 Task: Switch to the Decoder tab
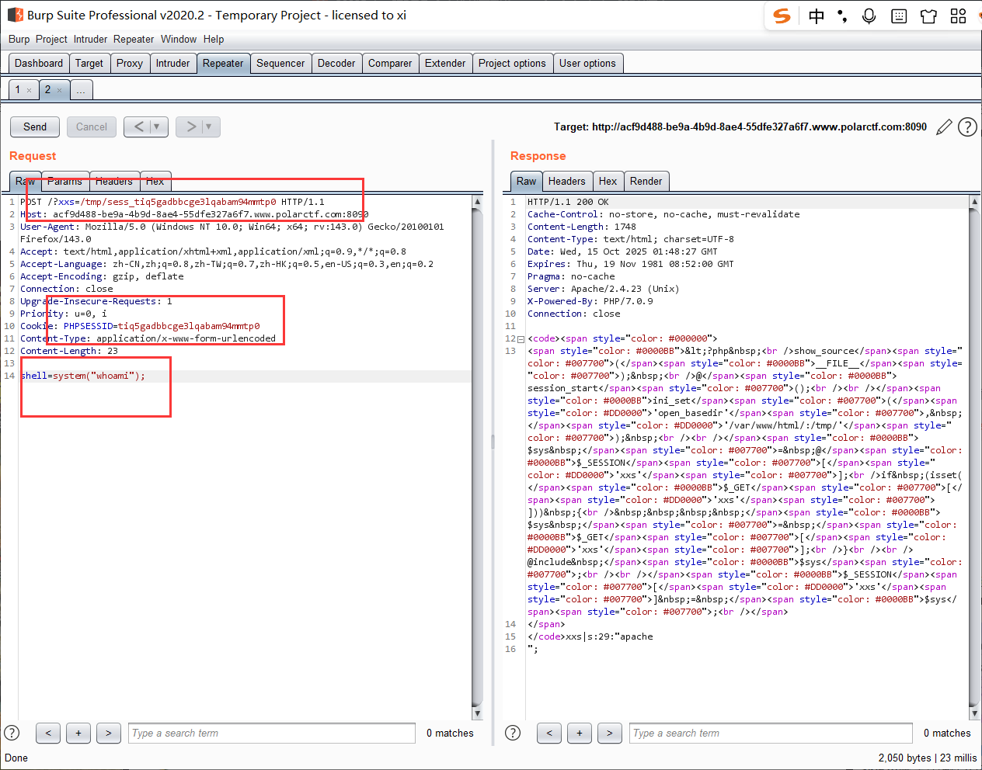336,64
